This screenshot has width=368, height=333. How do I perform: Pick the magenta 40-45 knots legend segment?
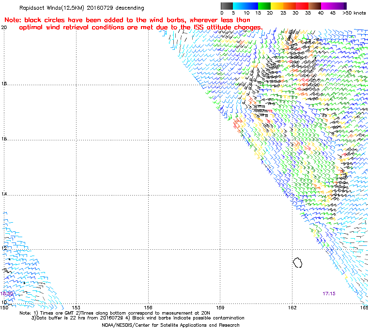(327, 6)
